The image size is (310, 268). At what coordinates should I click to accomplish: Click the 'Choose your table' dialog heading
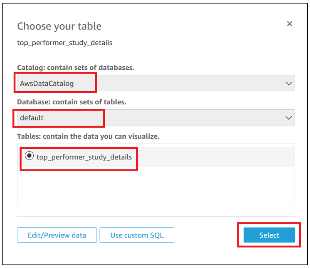tap(59, 26)
